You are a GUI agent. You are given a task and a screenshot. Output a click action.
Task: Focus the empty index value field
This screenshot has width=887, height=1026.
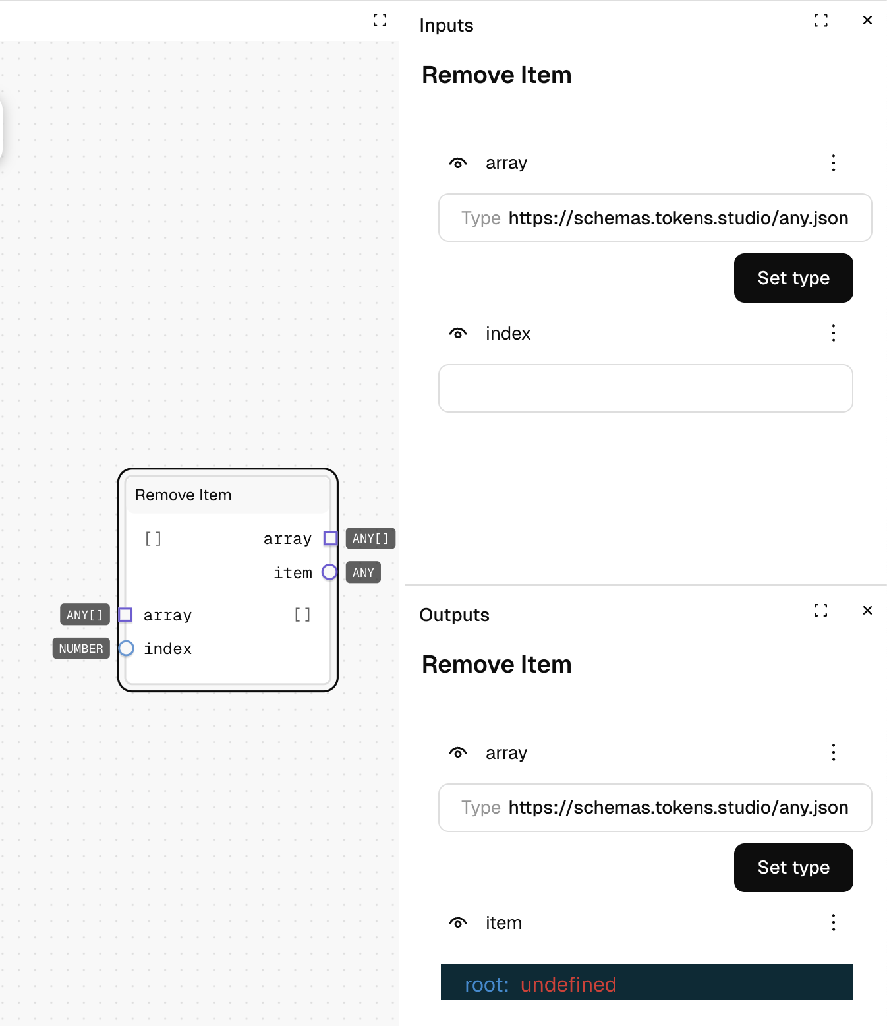[x=646, y=388]
